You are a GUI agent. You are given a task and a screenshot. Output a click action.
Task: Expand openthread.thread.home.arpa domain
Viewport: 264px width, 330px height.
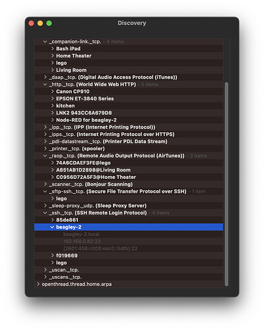(38, 284)
